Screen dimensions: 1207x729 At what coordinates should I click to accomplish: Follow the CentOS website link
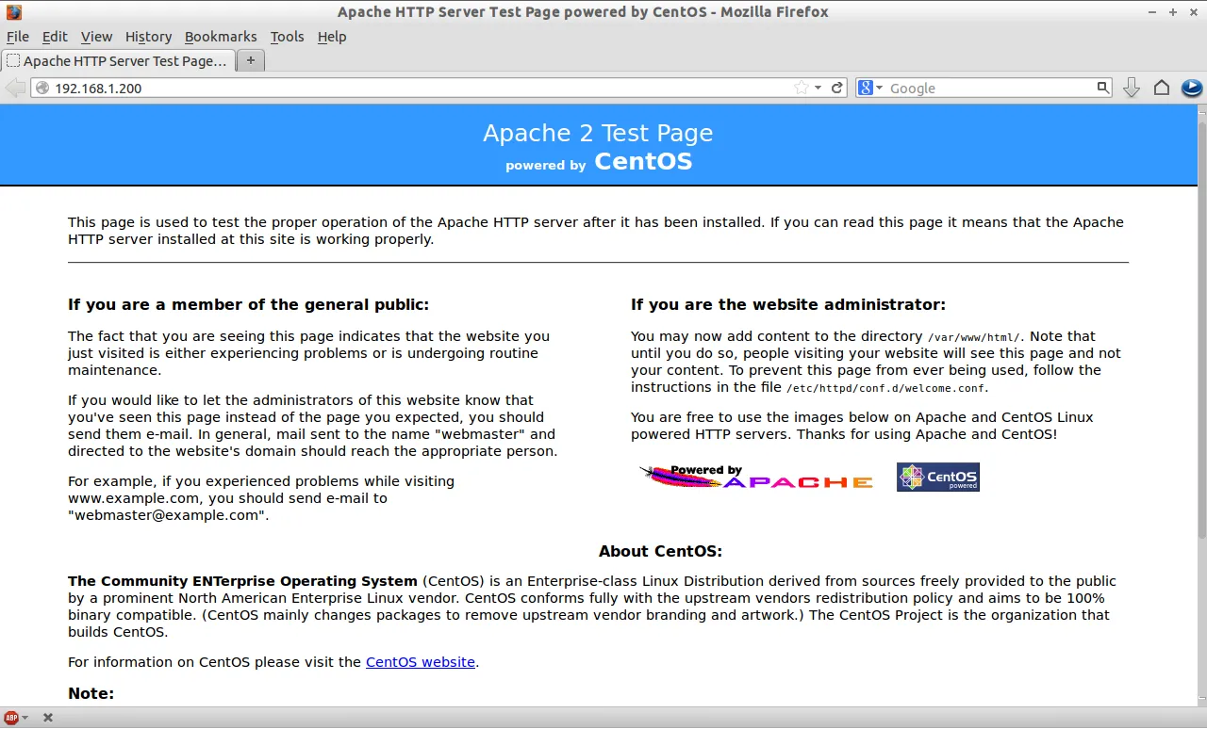tap(420, 662)
